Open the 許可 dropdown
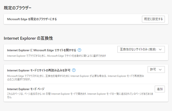The height and width of the screenshot is (111, 172). [x=156, y=70]
